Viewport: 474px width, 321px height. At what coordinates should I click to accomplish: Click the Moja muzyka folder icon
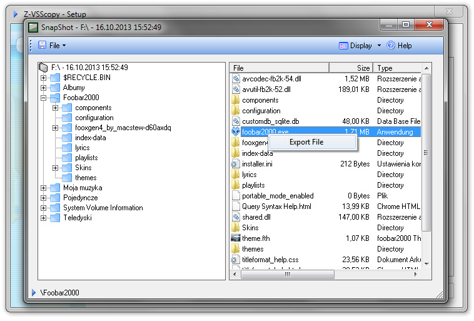[55, 188]
